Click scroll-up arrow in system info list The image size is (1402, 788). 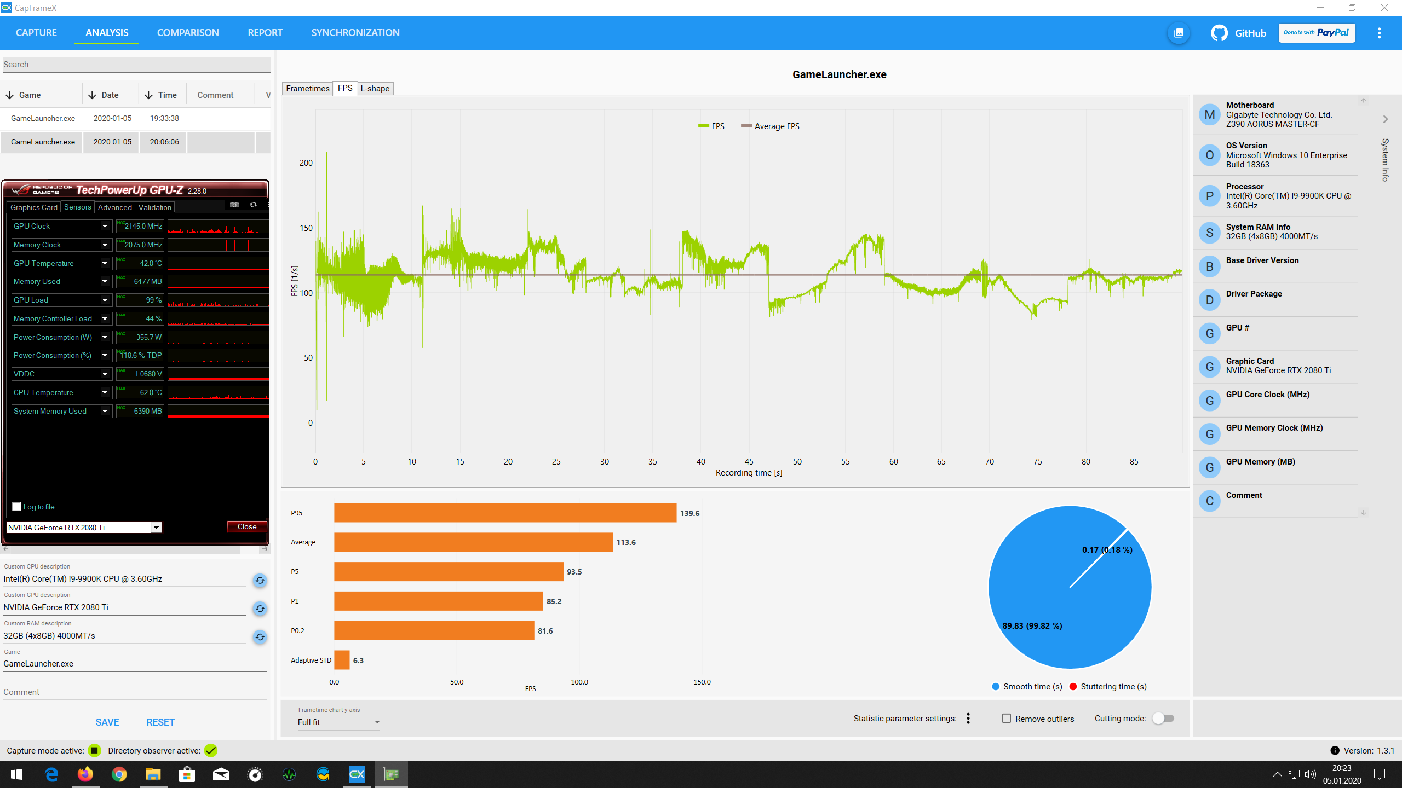pos(1364,101)
